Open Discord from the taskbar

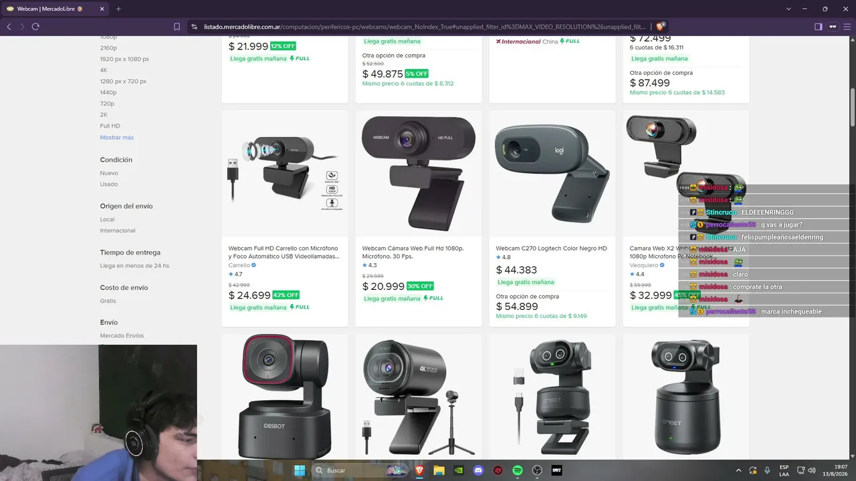pyautogui.click(x=478, y=470)
